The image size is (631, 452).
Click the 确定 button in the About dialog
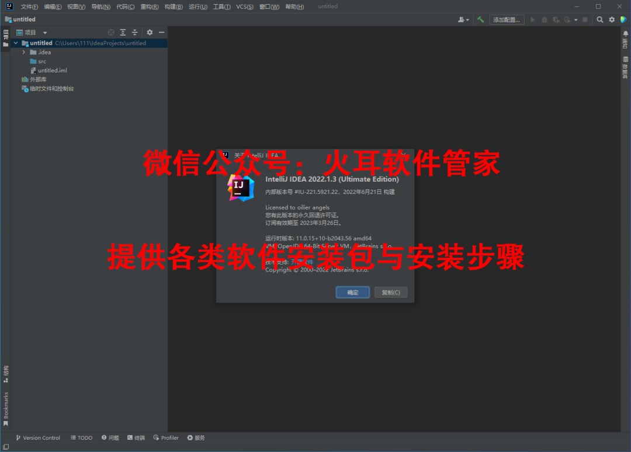click(352, 292)
